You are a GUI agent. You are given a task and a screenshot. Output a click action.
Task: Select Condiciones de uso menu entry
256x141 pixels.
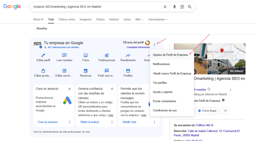pos(172,110)
